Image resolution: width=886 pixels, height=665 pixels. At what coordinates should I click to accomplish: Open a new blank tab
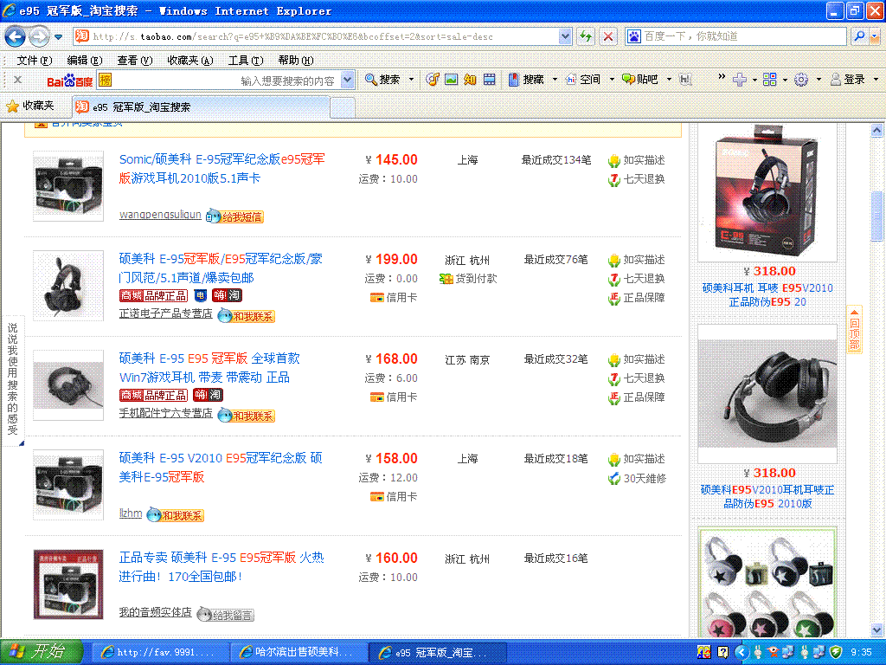click(x=343, y=107)
